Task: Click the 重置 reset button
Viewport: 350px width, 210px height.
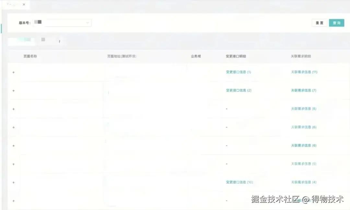Action: pyautogui.click(x=320, y=23)
